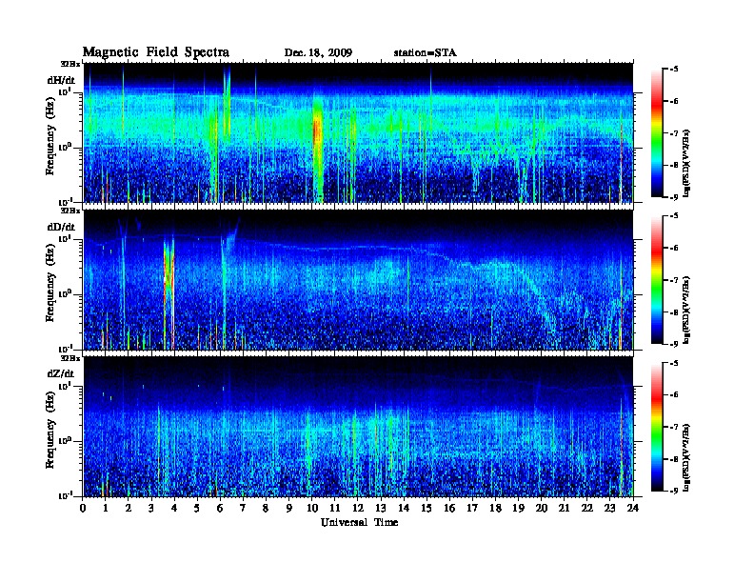Click hour 18 on the Universal Time axis

[495, 508]
